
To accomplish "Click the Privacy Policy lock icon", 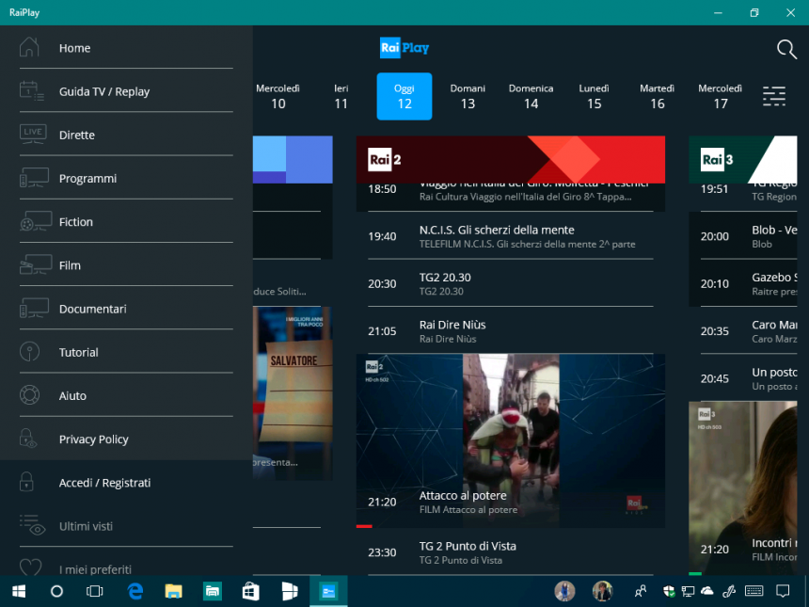I will (28, 439).
